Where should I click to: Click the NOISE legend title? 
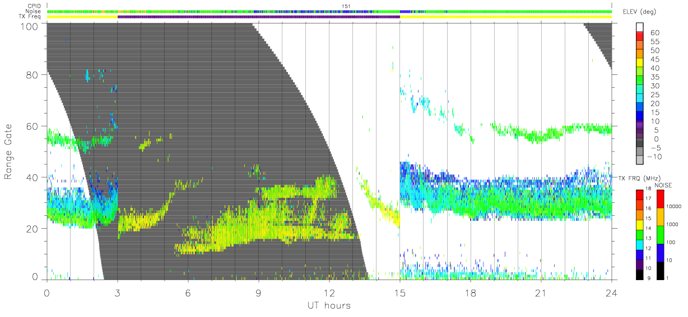(663, 185)
